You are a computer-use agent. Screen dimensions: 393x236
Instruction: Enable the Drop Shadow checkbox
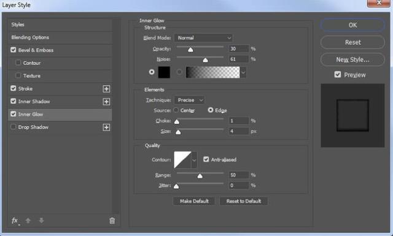14,127
